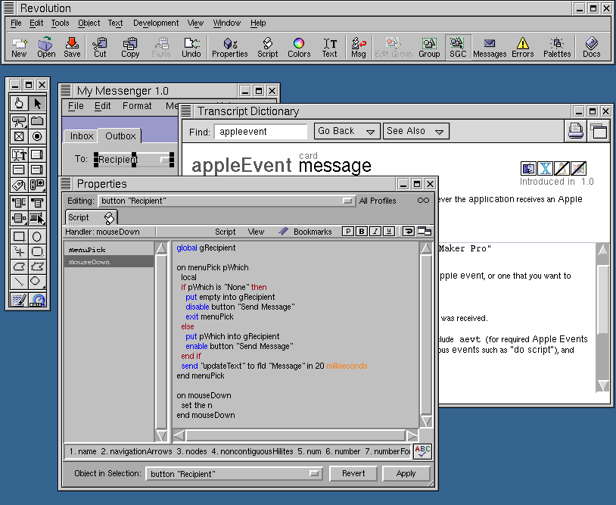Click the dictionary vertical scrollbar down arrow
The image size is (616, 505).
(x=602, y=385)
